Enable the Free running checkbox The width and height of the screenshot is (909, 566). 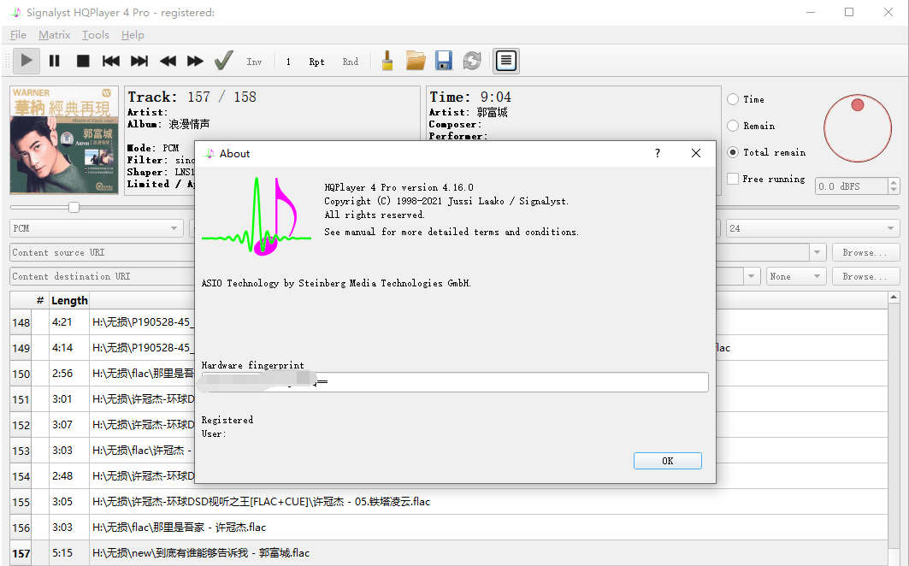pos(733,179)
